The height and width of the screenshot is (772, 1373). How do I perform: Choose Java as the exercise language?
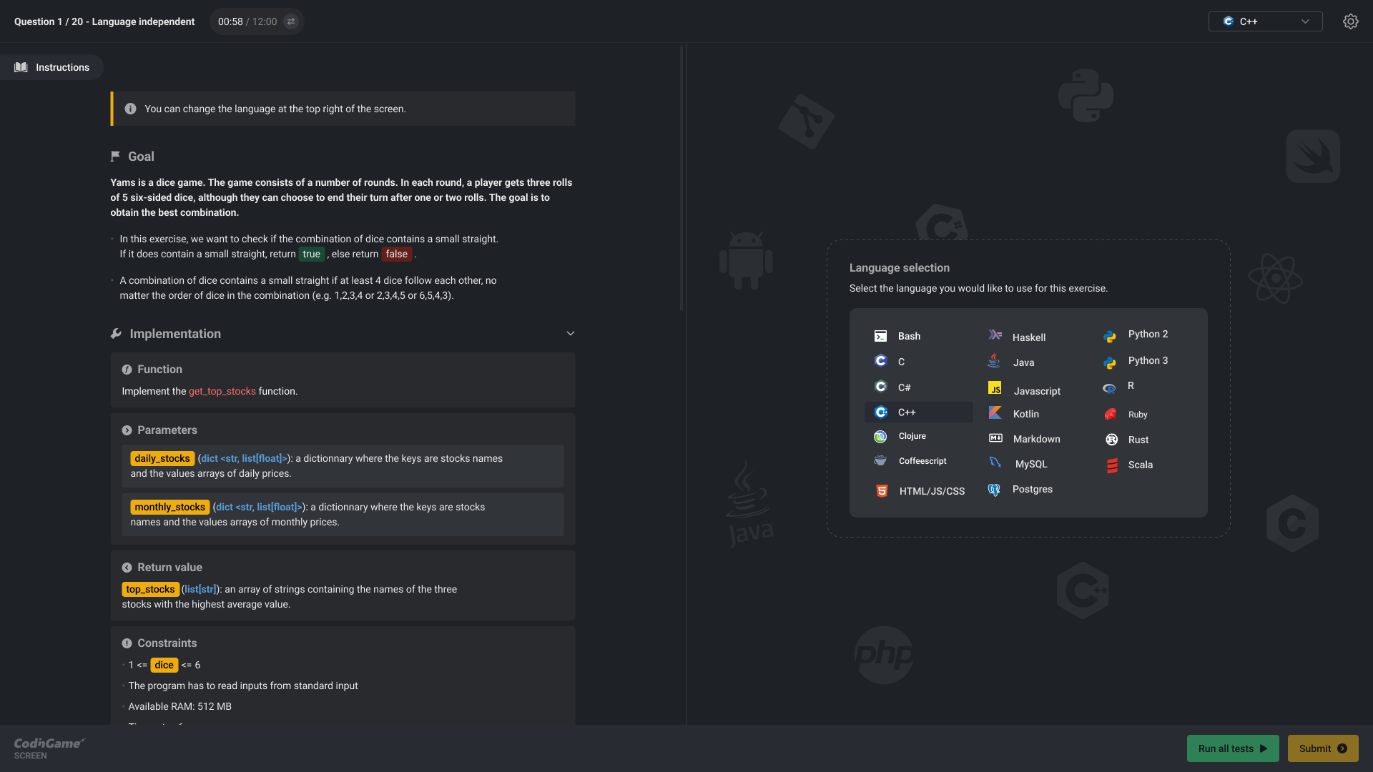1023,362
